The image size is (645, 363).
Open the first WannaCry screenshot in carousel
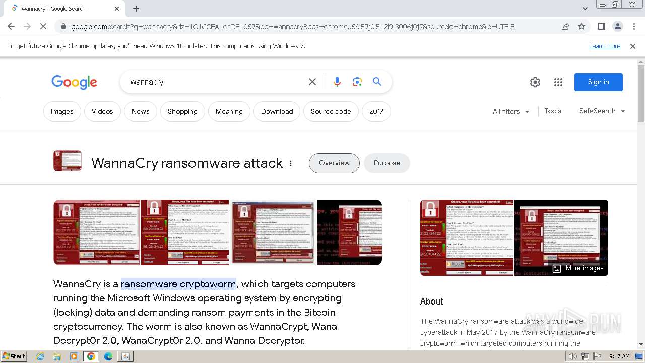coord(97,232)
